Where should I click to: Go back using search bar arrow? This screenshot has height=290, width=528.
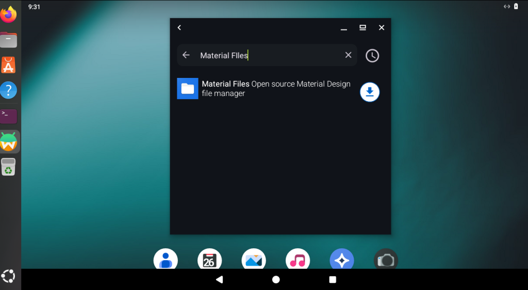click(186, 55)
